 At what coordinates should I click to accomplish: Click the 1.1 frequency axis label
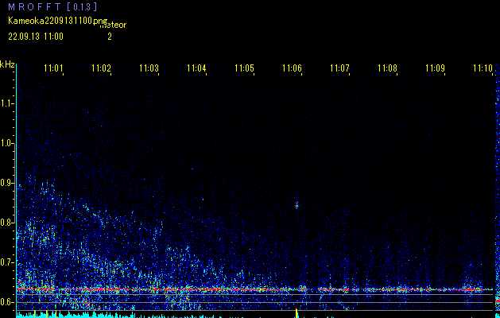click(x=6, y=103)
